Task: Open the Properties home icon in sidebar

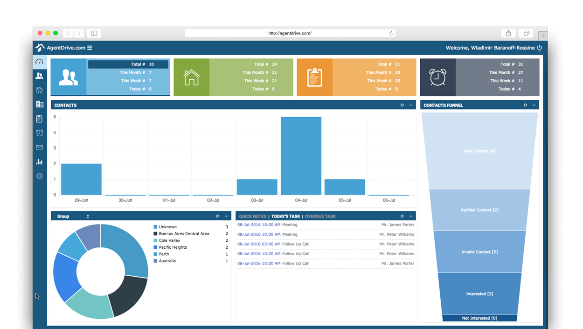Action: [x=40, y=90]
